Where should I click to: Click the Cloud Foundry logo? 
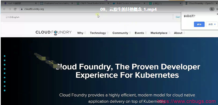pyautogui.click(x=53, y=32)
